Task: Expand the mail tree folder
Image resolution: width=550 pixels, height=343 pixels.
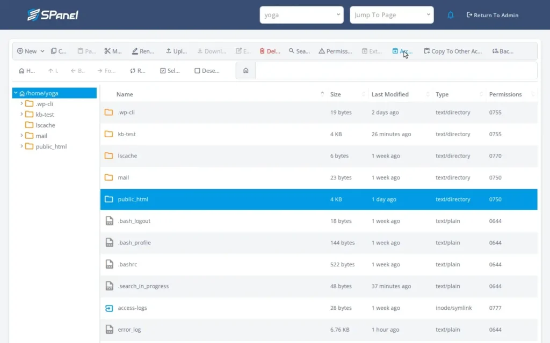Action: pyautogui.click(x=21, y=136)
